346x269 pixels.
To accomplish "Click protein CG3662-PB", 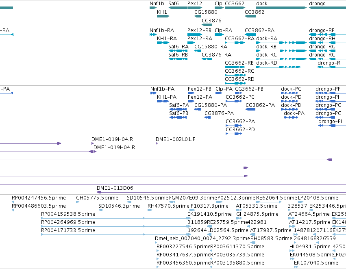I will (x=249, y=89).
